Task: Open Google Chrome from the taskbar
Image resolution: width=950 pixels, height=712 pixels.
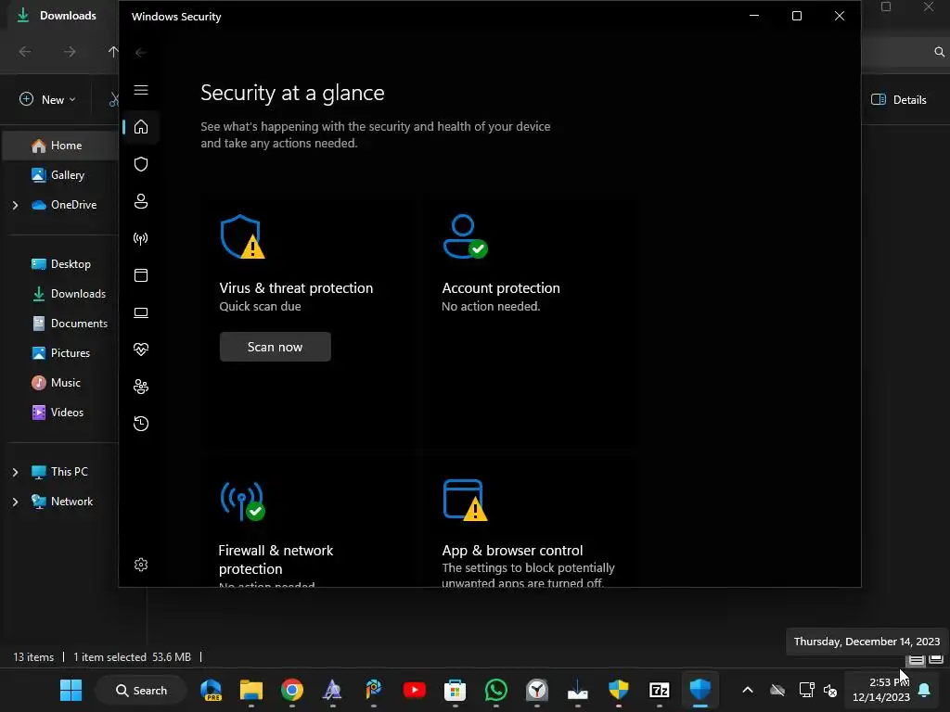Action: (292, 690)
